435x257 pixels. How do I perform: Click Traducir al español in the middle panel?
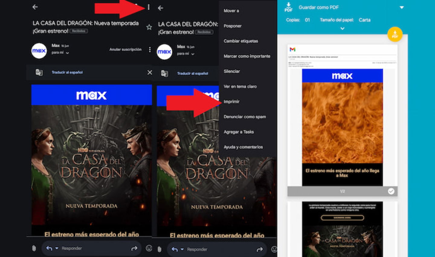click(192, 74)
